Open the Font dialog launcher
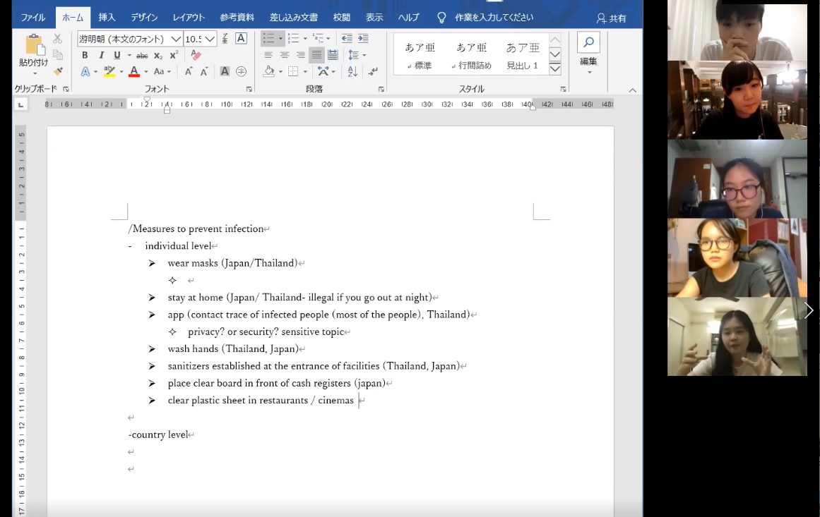Screen dimensions: 820x517 coord(249,90)
